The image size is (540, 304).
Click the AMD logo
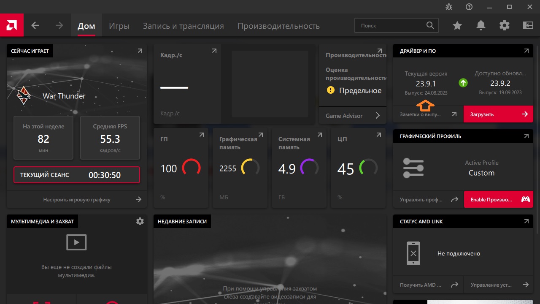pos(12,25)
